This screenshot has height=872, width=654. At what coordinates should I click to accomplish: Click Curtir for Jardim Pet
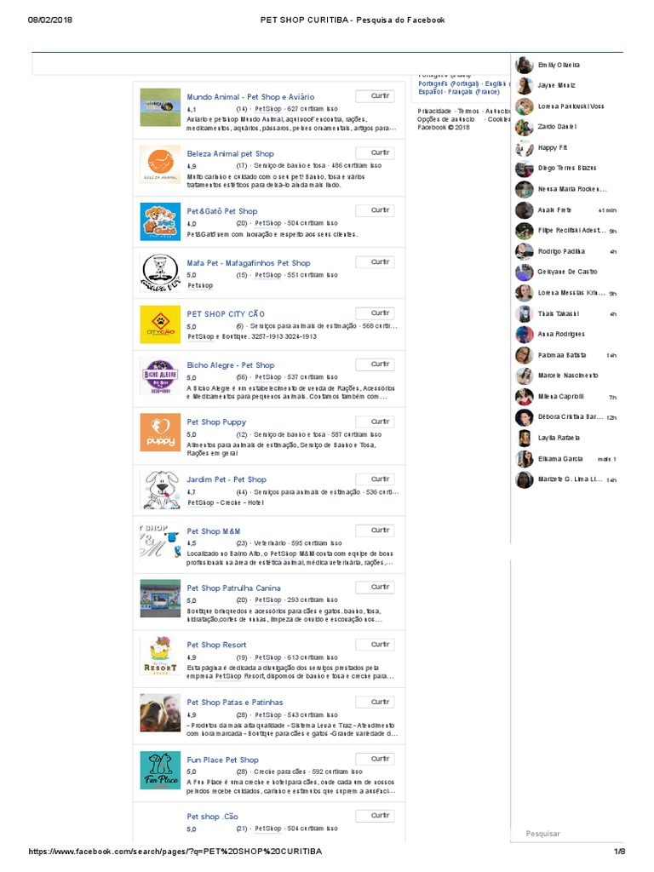coord(375,479)
